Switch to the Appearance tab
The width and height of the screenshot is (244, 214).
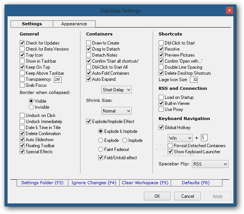click(x=74, y=24)
